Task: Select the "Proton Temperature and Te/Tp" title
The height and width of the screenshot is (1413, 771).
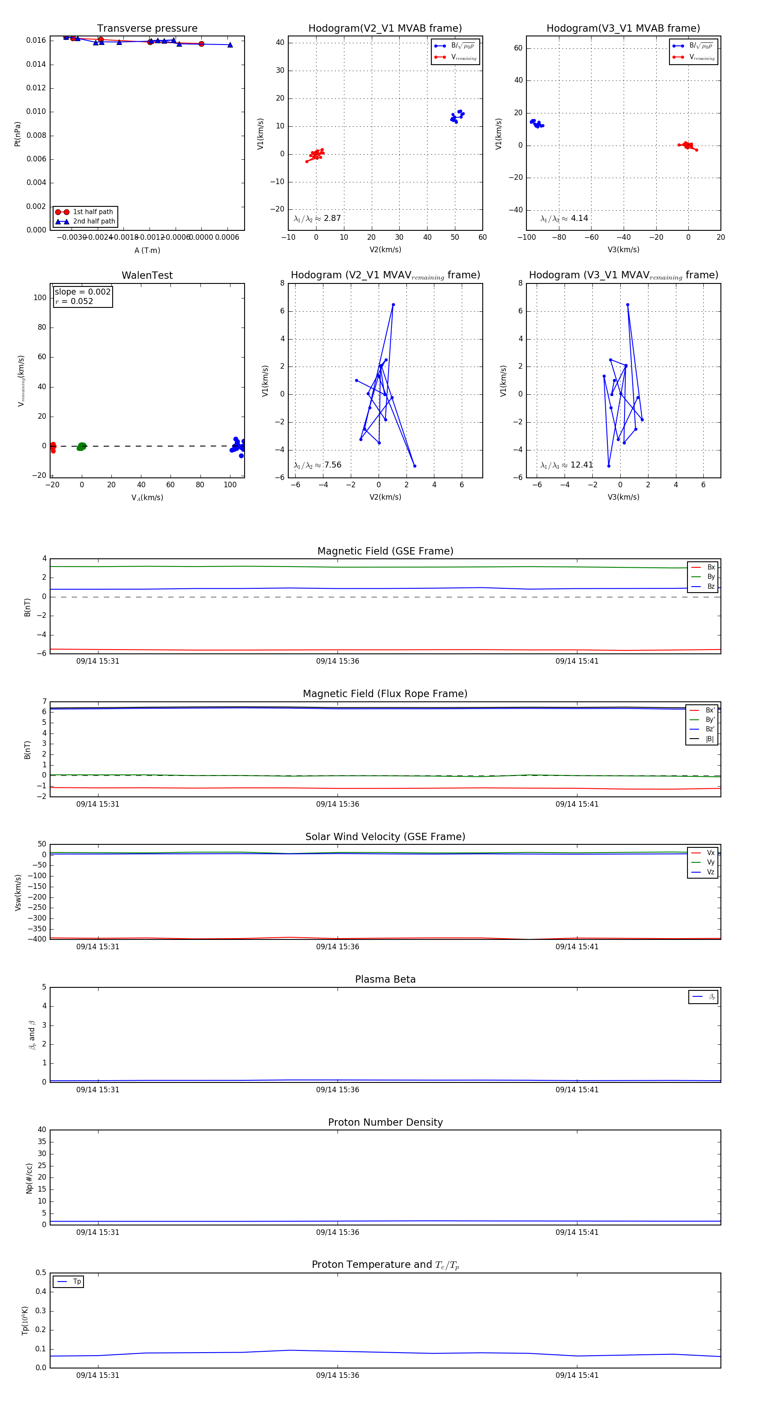Action: (x=385, y=1265)
